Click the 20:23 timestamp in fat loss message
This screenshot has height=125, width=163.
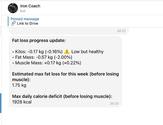pyautogui.click(x=114, y=103)
